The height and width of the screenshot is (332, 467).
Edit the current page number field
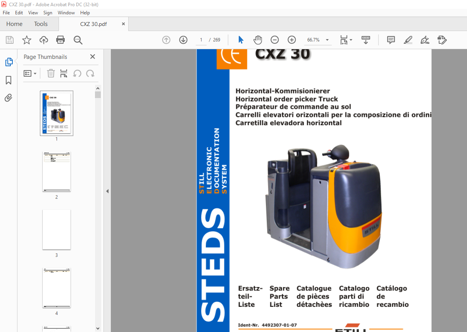click(x=201, y=40)
